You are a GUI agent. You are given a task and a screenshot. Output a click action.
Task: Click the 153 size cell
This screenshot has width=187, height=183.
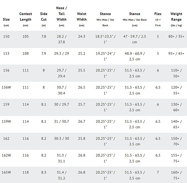coord(6,53)
